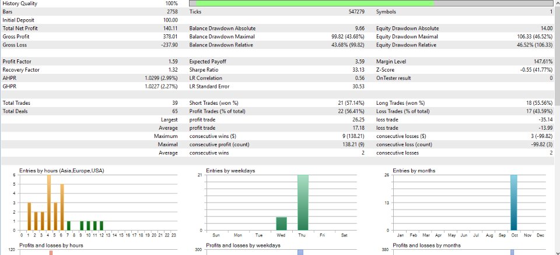Click the Entries by months chart title
This screenshot has width=560, height=255.
pyautogui.click(x=414, y=171)
